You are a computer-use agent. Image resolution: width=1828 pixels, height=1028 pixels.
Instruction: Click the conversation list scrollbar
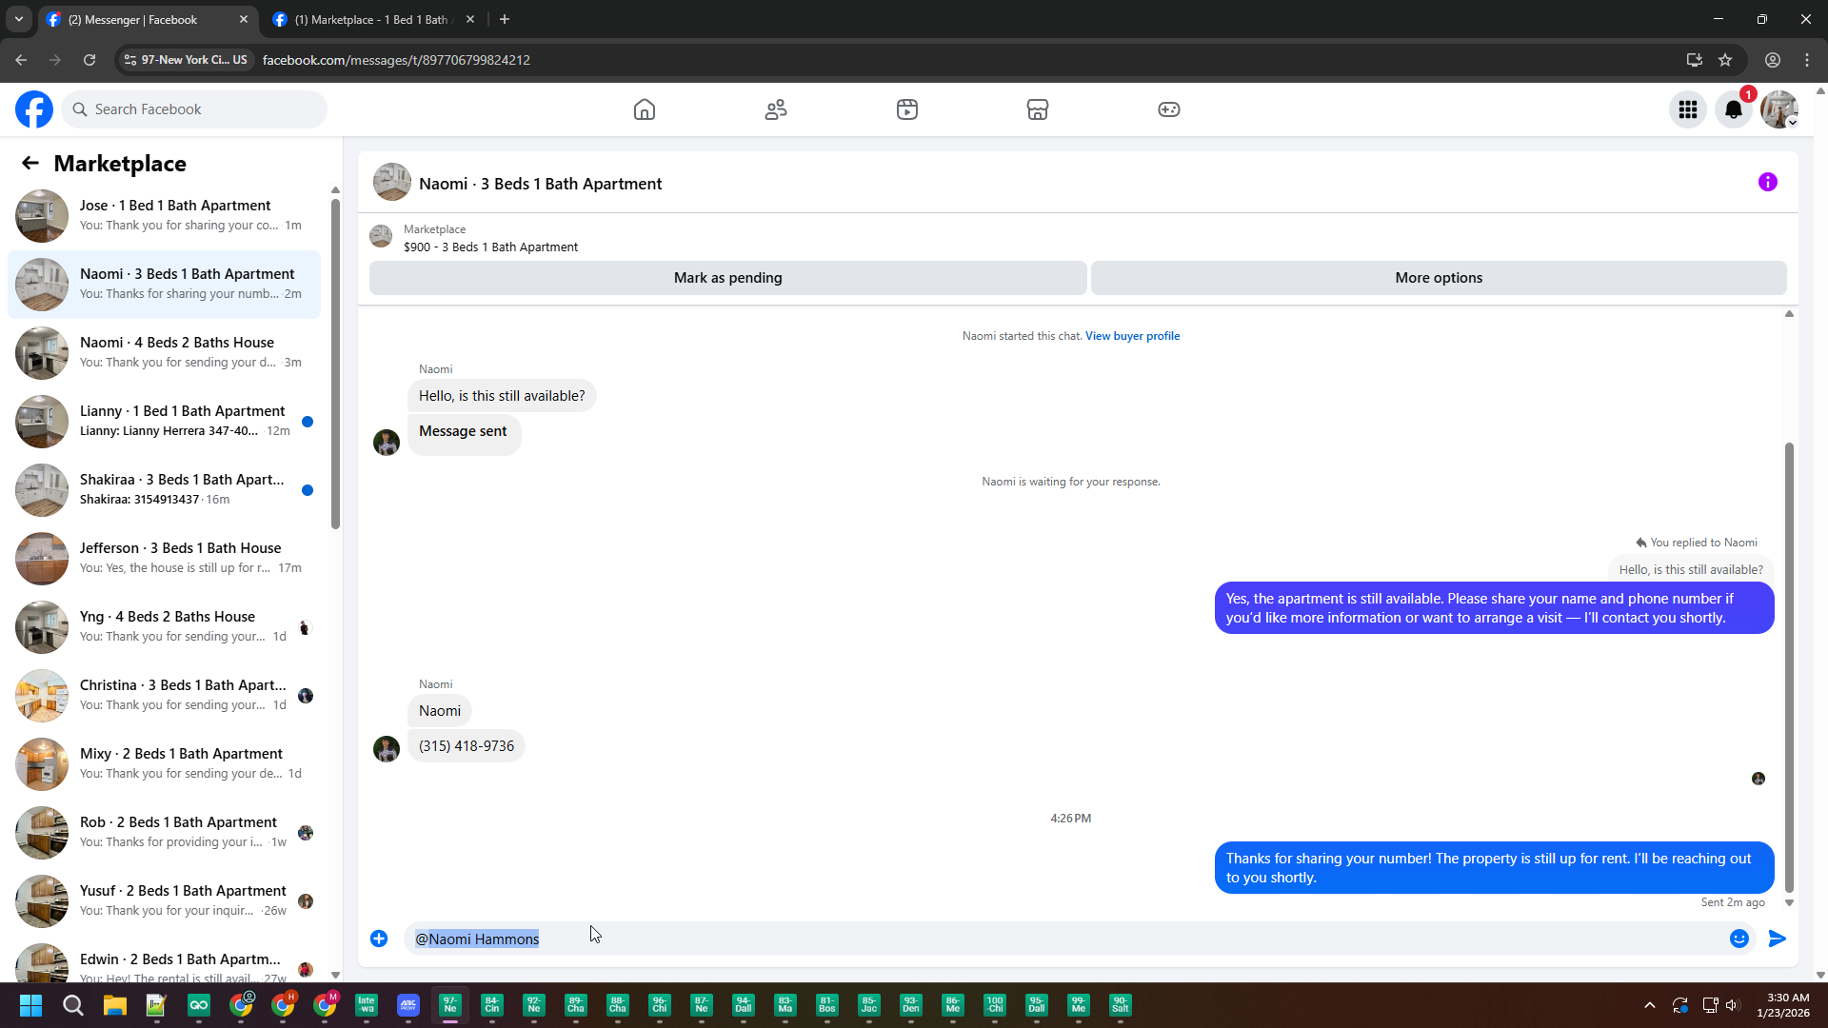tap(335, 362)
